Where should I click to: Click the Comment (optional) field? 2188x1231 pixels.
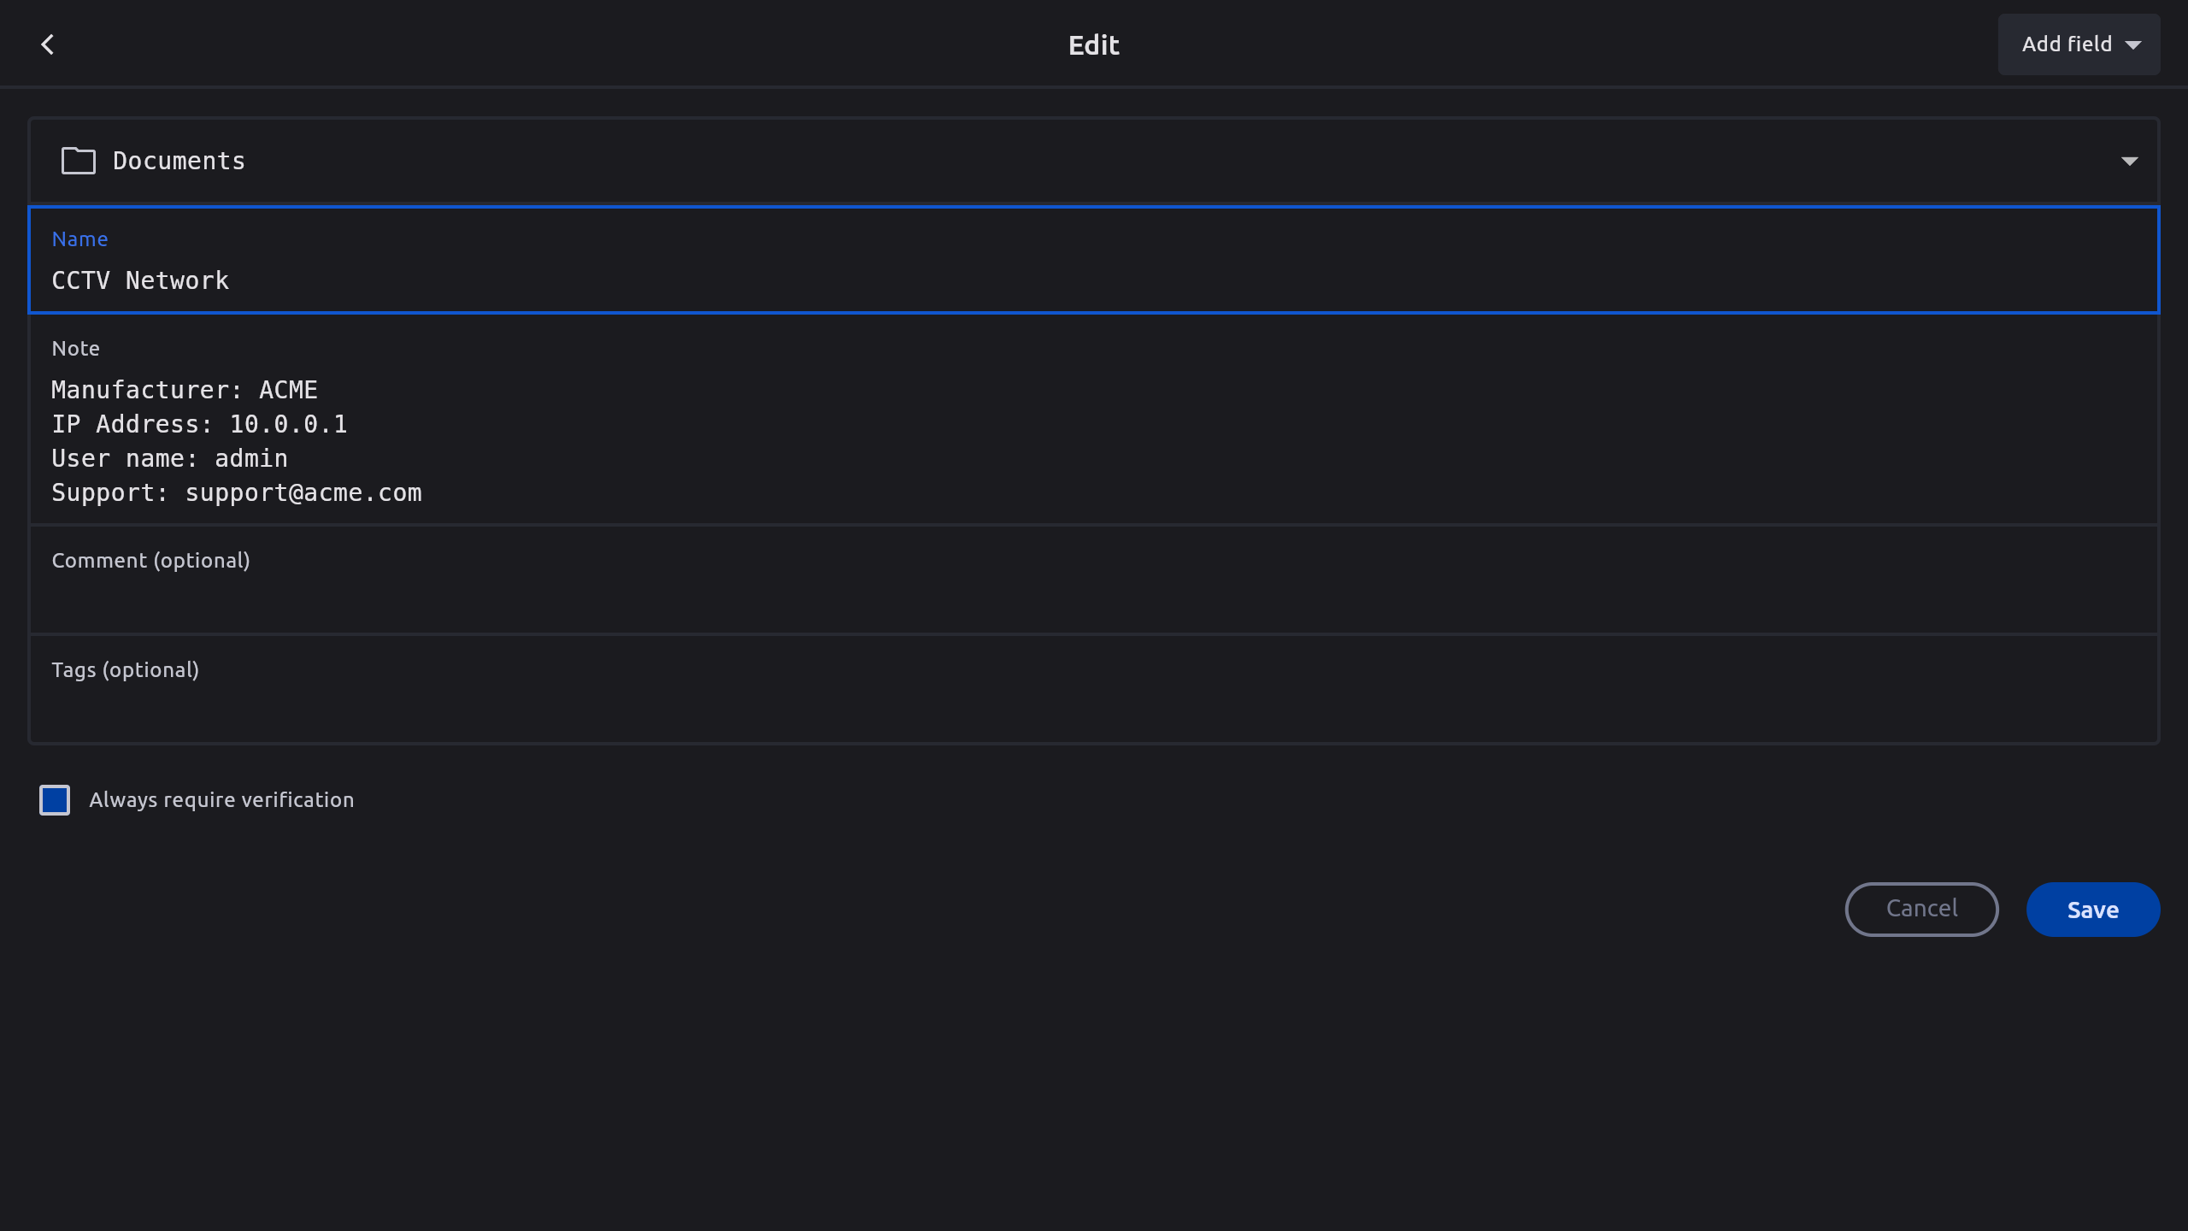(x=1092, y=598)
